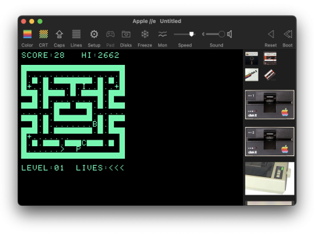This screenshot has width=314, height=236.
Task: Click the loud speaker icon
Action: click(230, 34)
